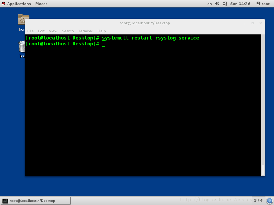Open the Sun 04:26 clock
This screenshot has width=274, height=205.
[x=240, y=4]
